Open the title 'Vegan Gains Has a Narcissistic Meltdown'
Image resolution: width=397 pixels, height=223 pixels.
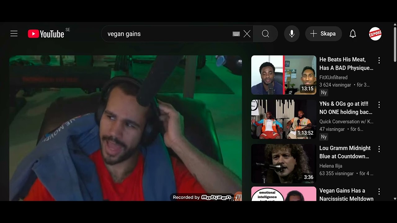coord(346,195)
